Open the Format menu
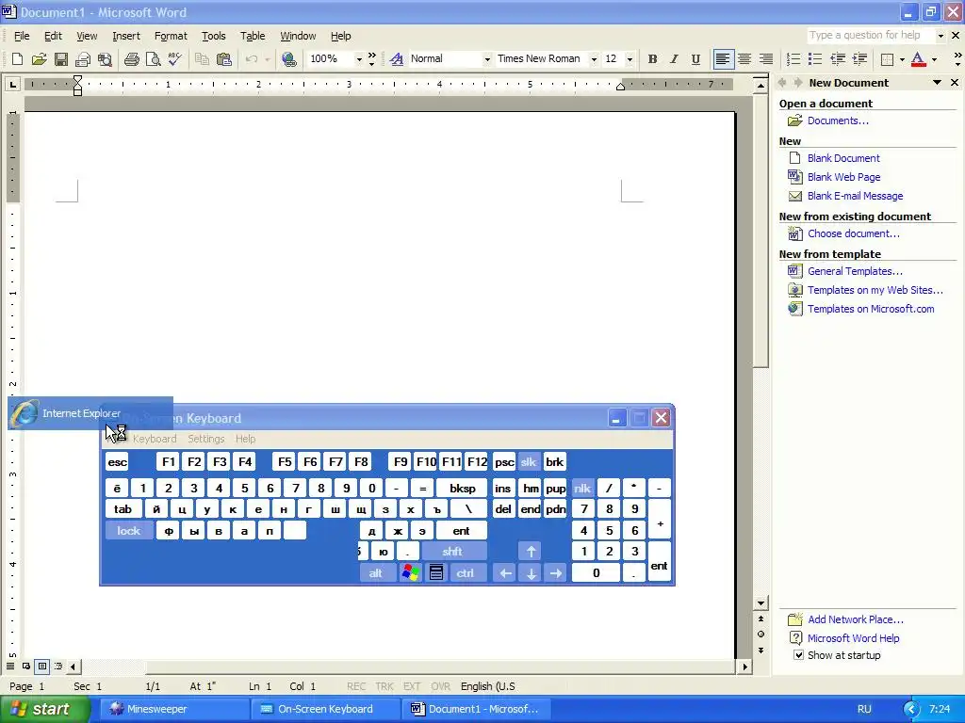This screenshot has height=723, width=965. click(171, 36)
